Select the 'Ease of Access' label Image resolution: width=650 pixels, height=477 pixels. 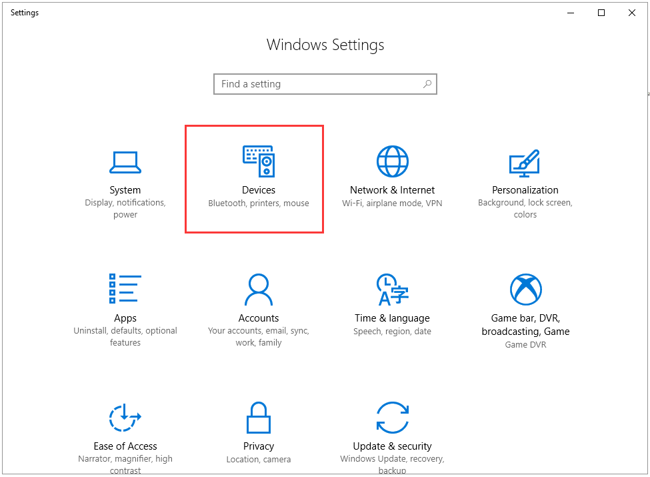125,446
